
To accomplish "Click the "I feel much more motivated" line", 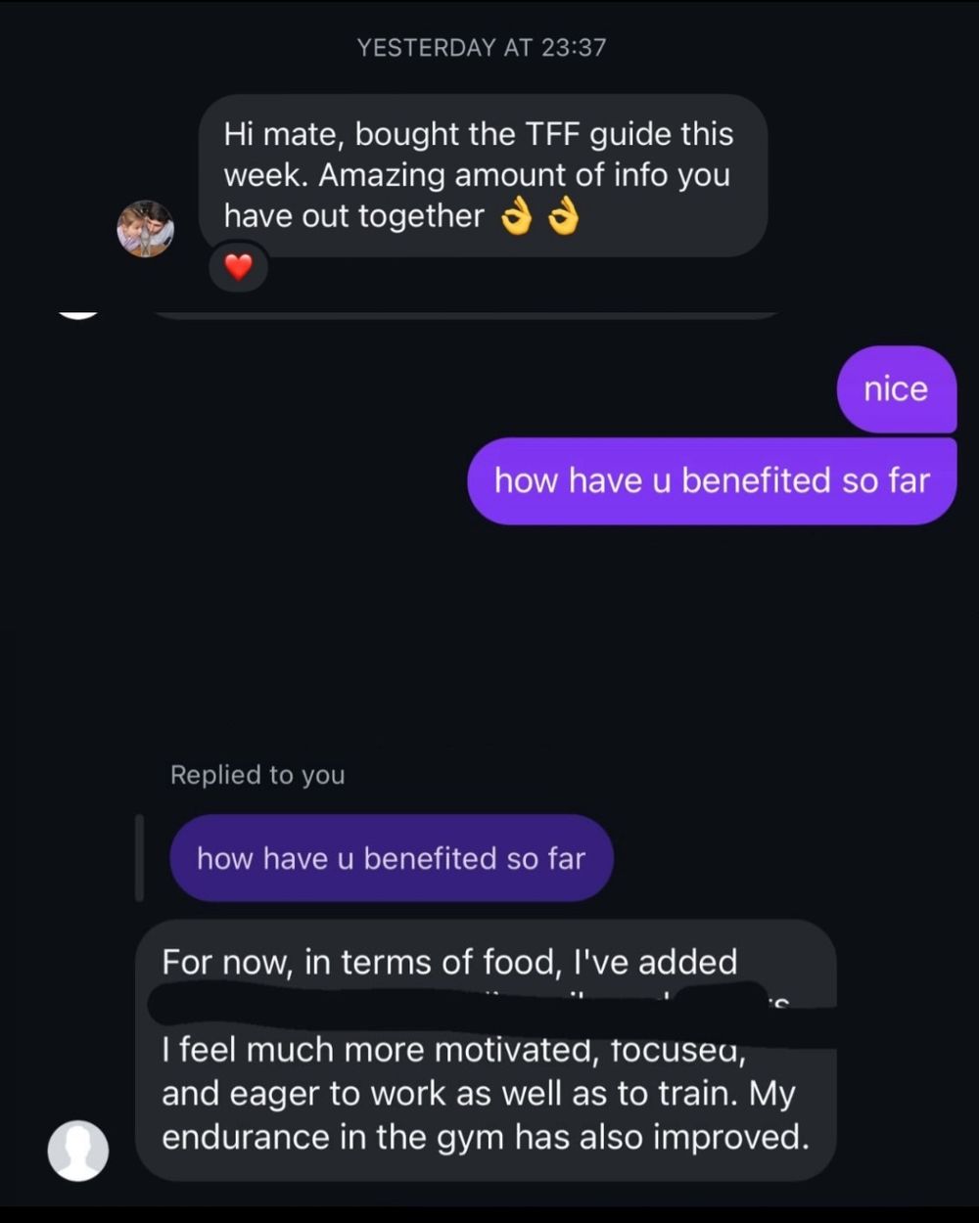I will 453,1051.
